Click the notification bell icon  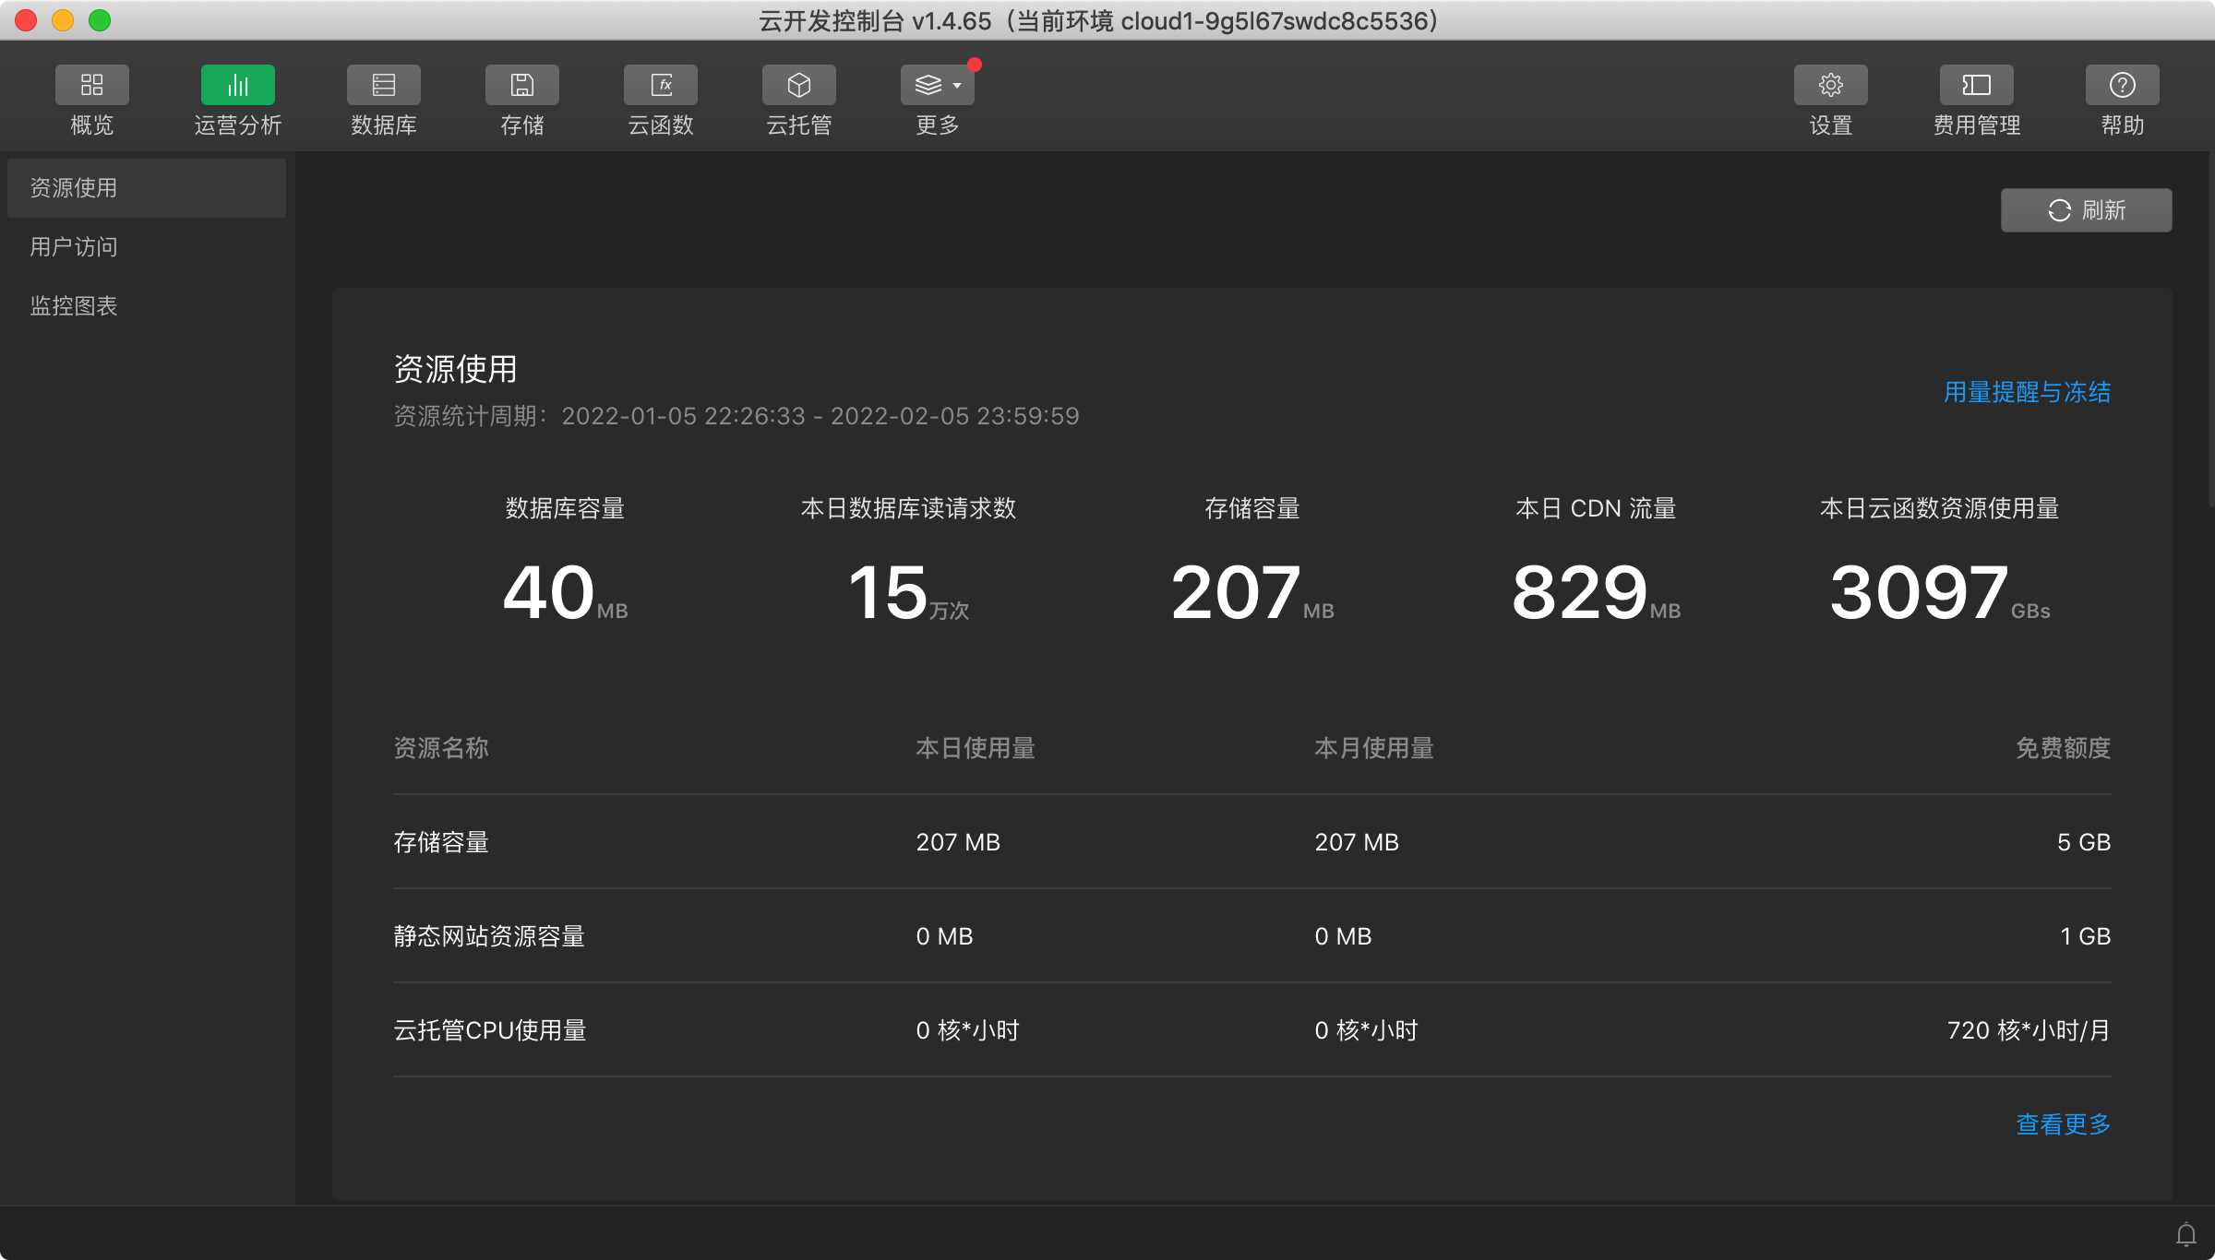[2185, 1233]
